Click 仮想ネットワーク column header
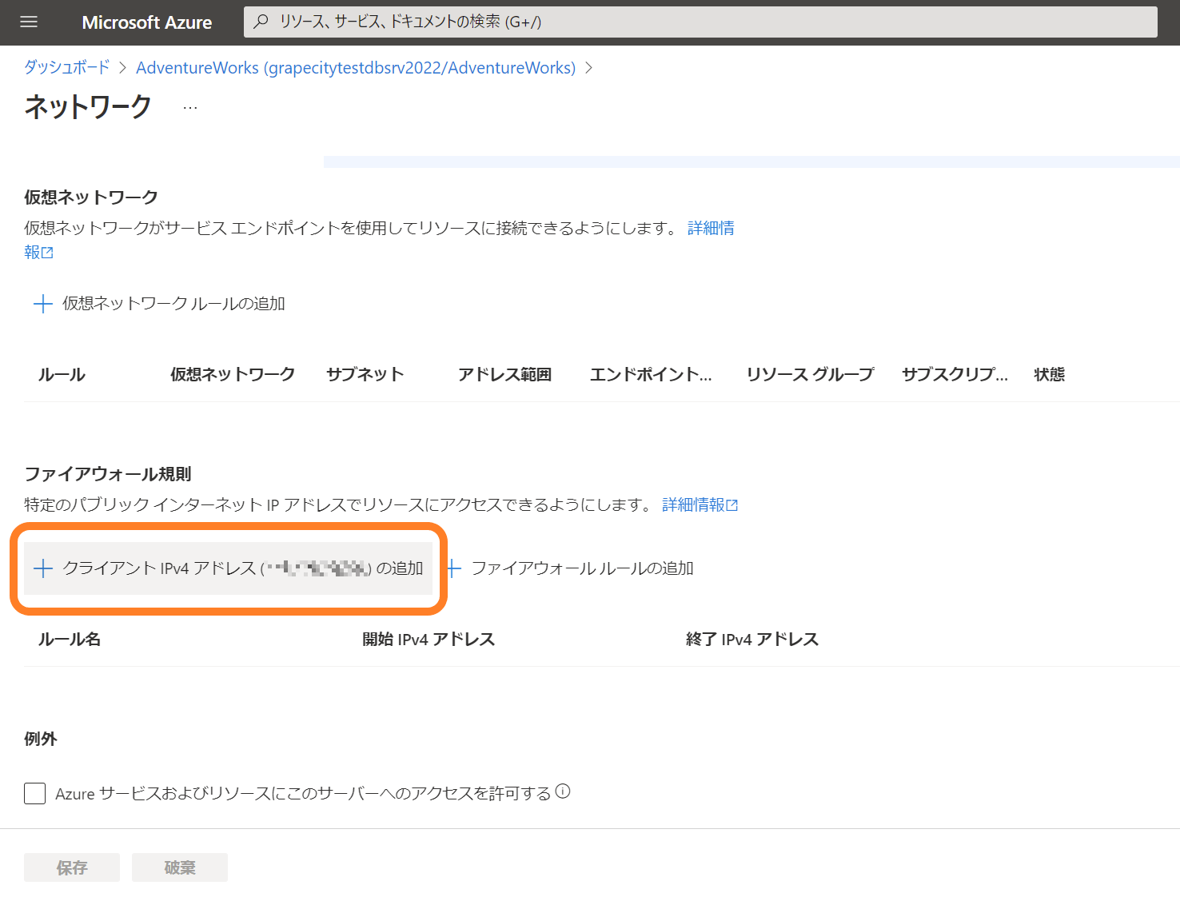Image resolution: width=1180 pixels, height=905 pixels. [x=233, y=374]
